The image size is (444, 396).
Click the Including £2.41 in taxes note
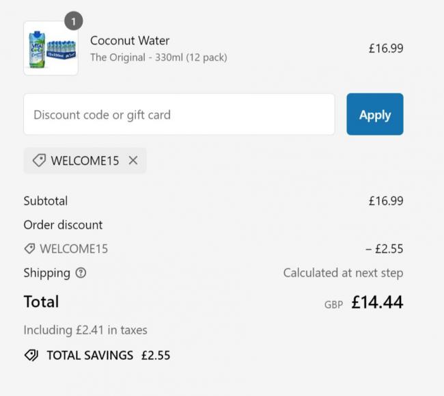pos(85,330)
